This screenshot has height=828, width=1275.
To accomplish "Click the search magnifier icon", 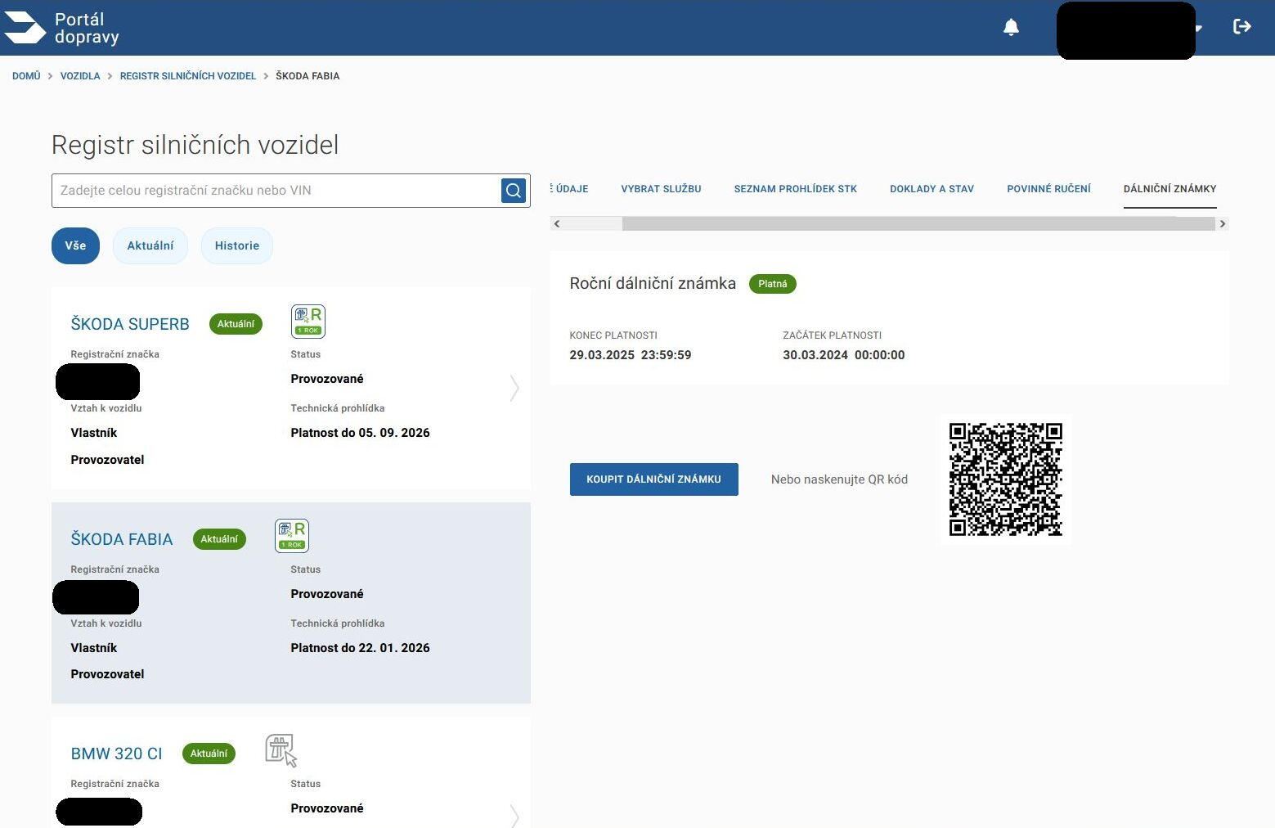I will pyautogui.click(x=514, y=191).
